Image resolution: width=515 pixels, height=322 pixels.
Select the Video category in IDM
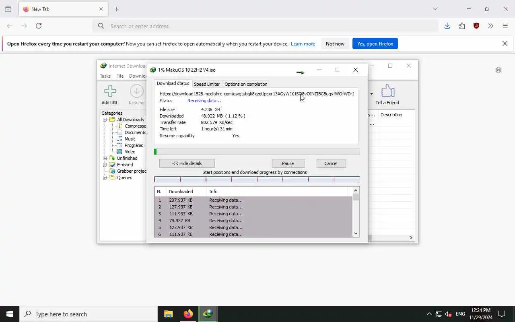(130, 152)
